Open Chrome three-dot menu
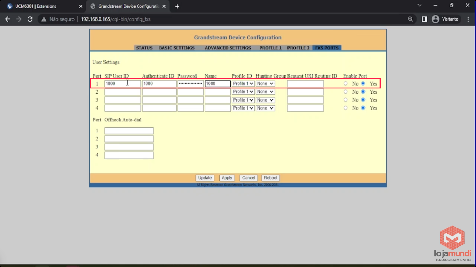 point(468,19)
